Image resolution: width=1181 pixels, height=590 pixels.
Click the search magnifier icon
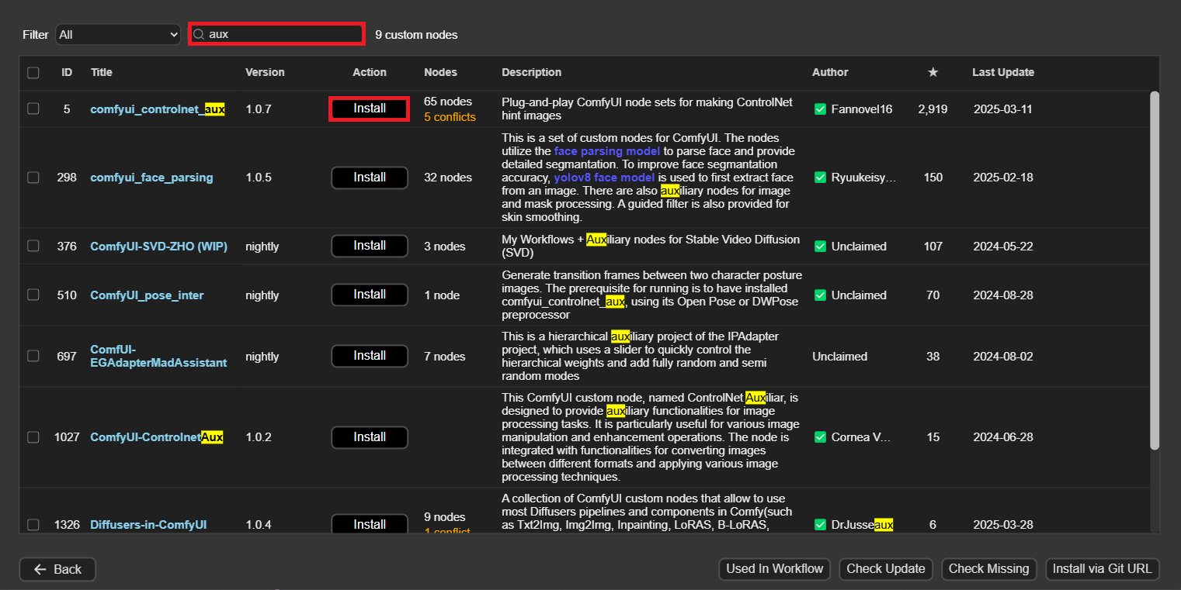click(199, 35)
